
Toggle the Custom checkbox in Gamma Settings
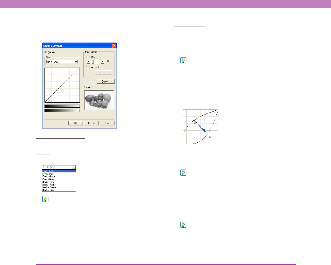coord(46,52)
